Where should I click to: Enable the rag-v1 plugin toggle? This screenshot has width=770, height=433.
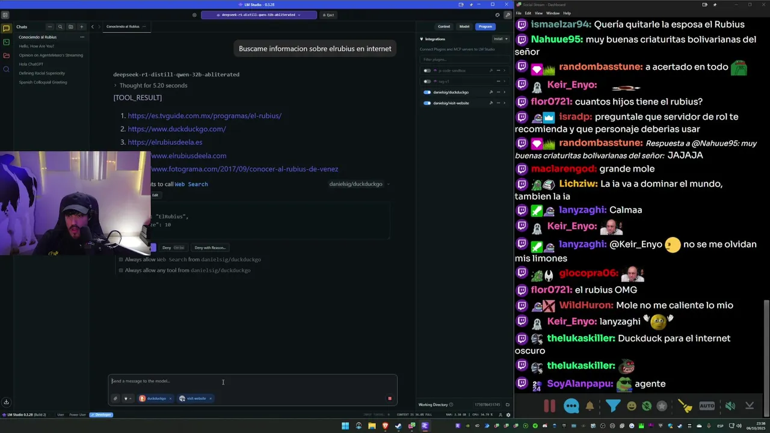coord(427,81)
